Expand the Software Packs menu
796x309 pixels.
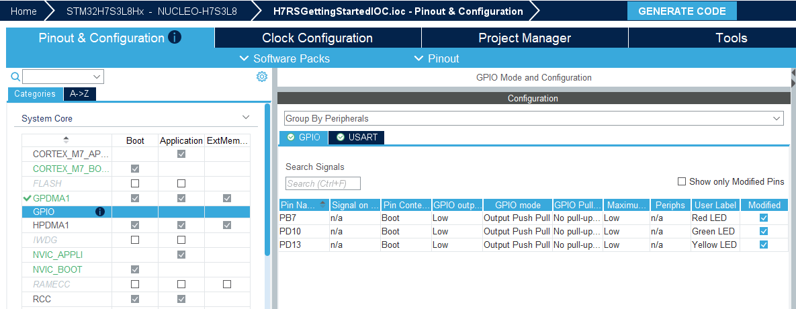pyautogui.click(x=285, y=58)
